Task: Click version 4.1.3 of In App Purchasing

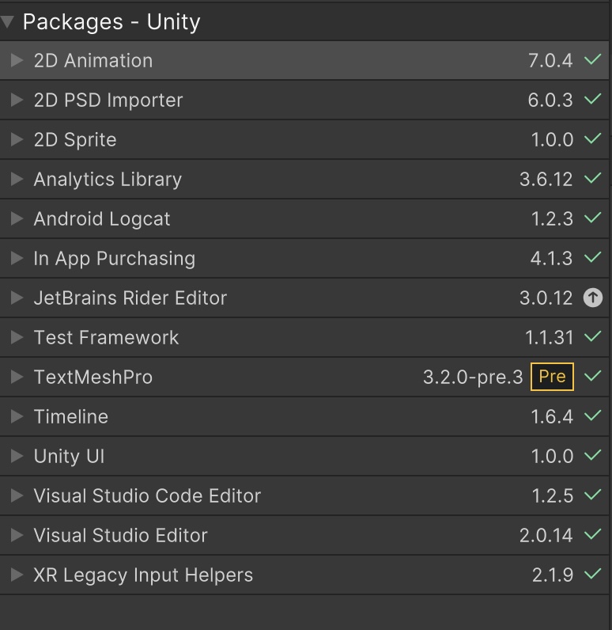Action: pyautogui.click(x=551, y=258)
